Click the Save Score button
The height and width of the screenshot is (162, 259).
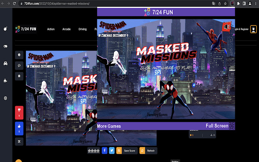[127, 151]
